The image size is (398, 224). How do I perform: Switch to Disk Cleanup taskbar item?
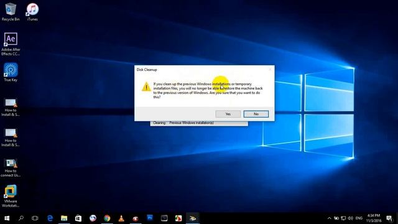tap(193, 218)
